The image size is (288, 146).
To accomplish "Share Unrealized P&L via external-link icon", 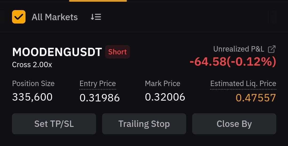I will click(272, 49).
